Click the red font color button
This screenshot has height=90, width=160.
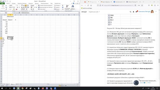tap(16, 9)
